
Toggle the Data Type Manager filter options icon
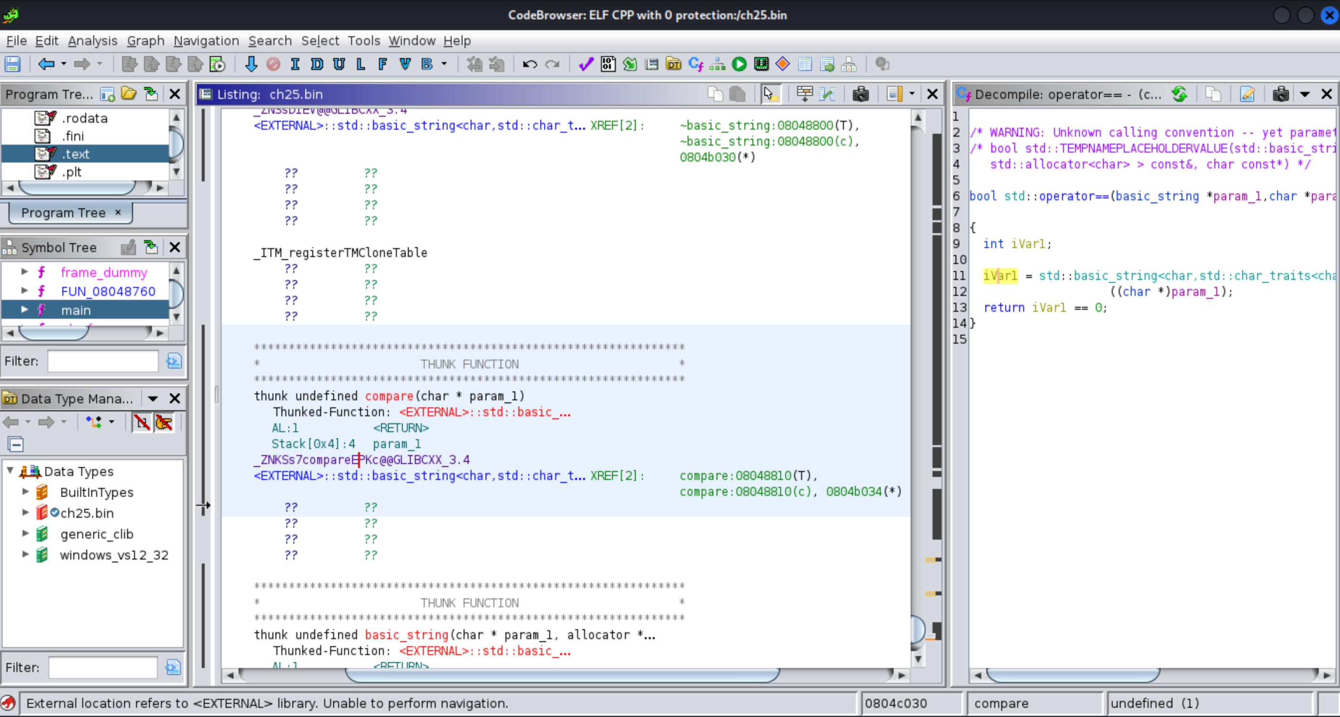click(173, 667)
